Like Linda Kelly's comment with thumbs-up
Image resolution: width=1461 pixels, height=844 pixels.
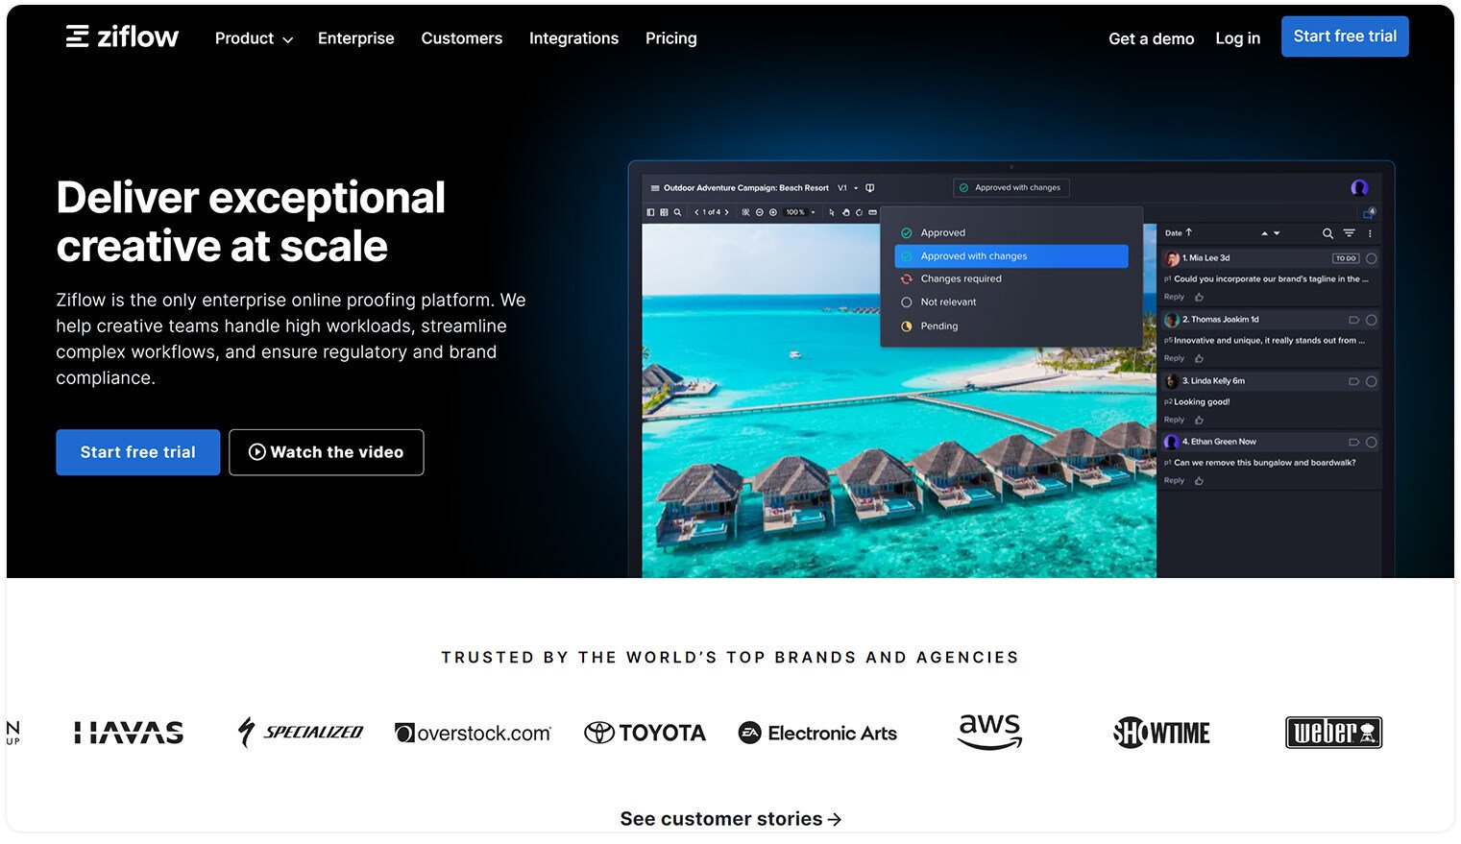click(x=1199, y=421)
